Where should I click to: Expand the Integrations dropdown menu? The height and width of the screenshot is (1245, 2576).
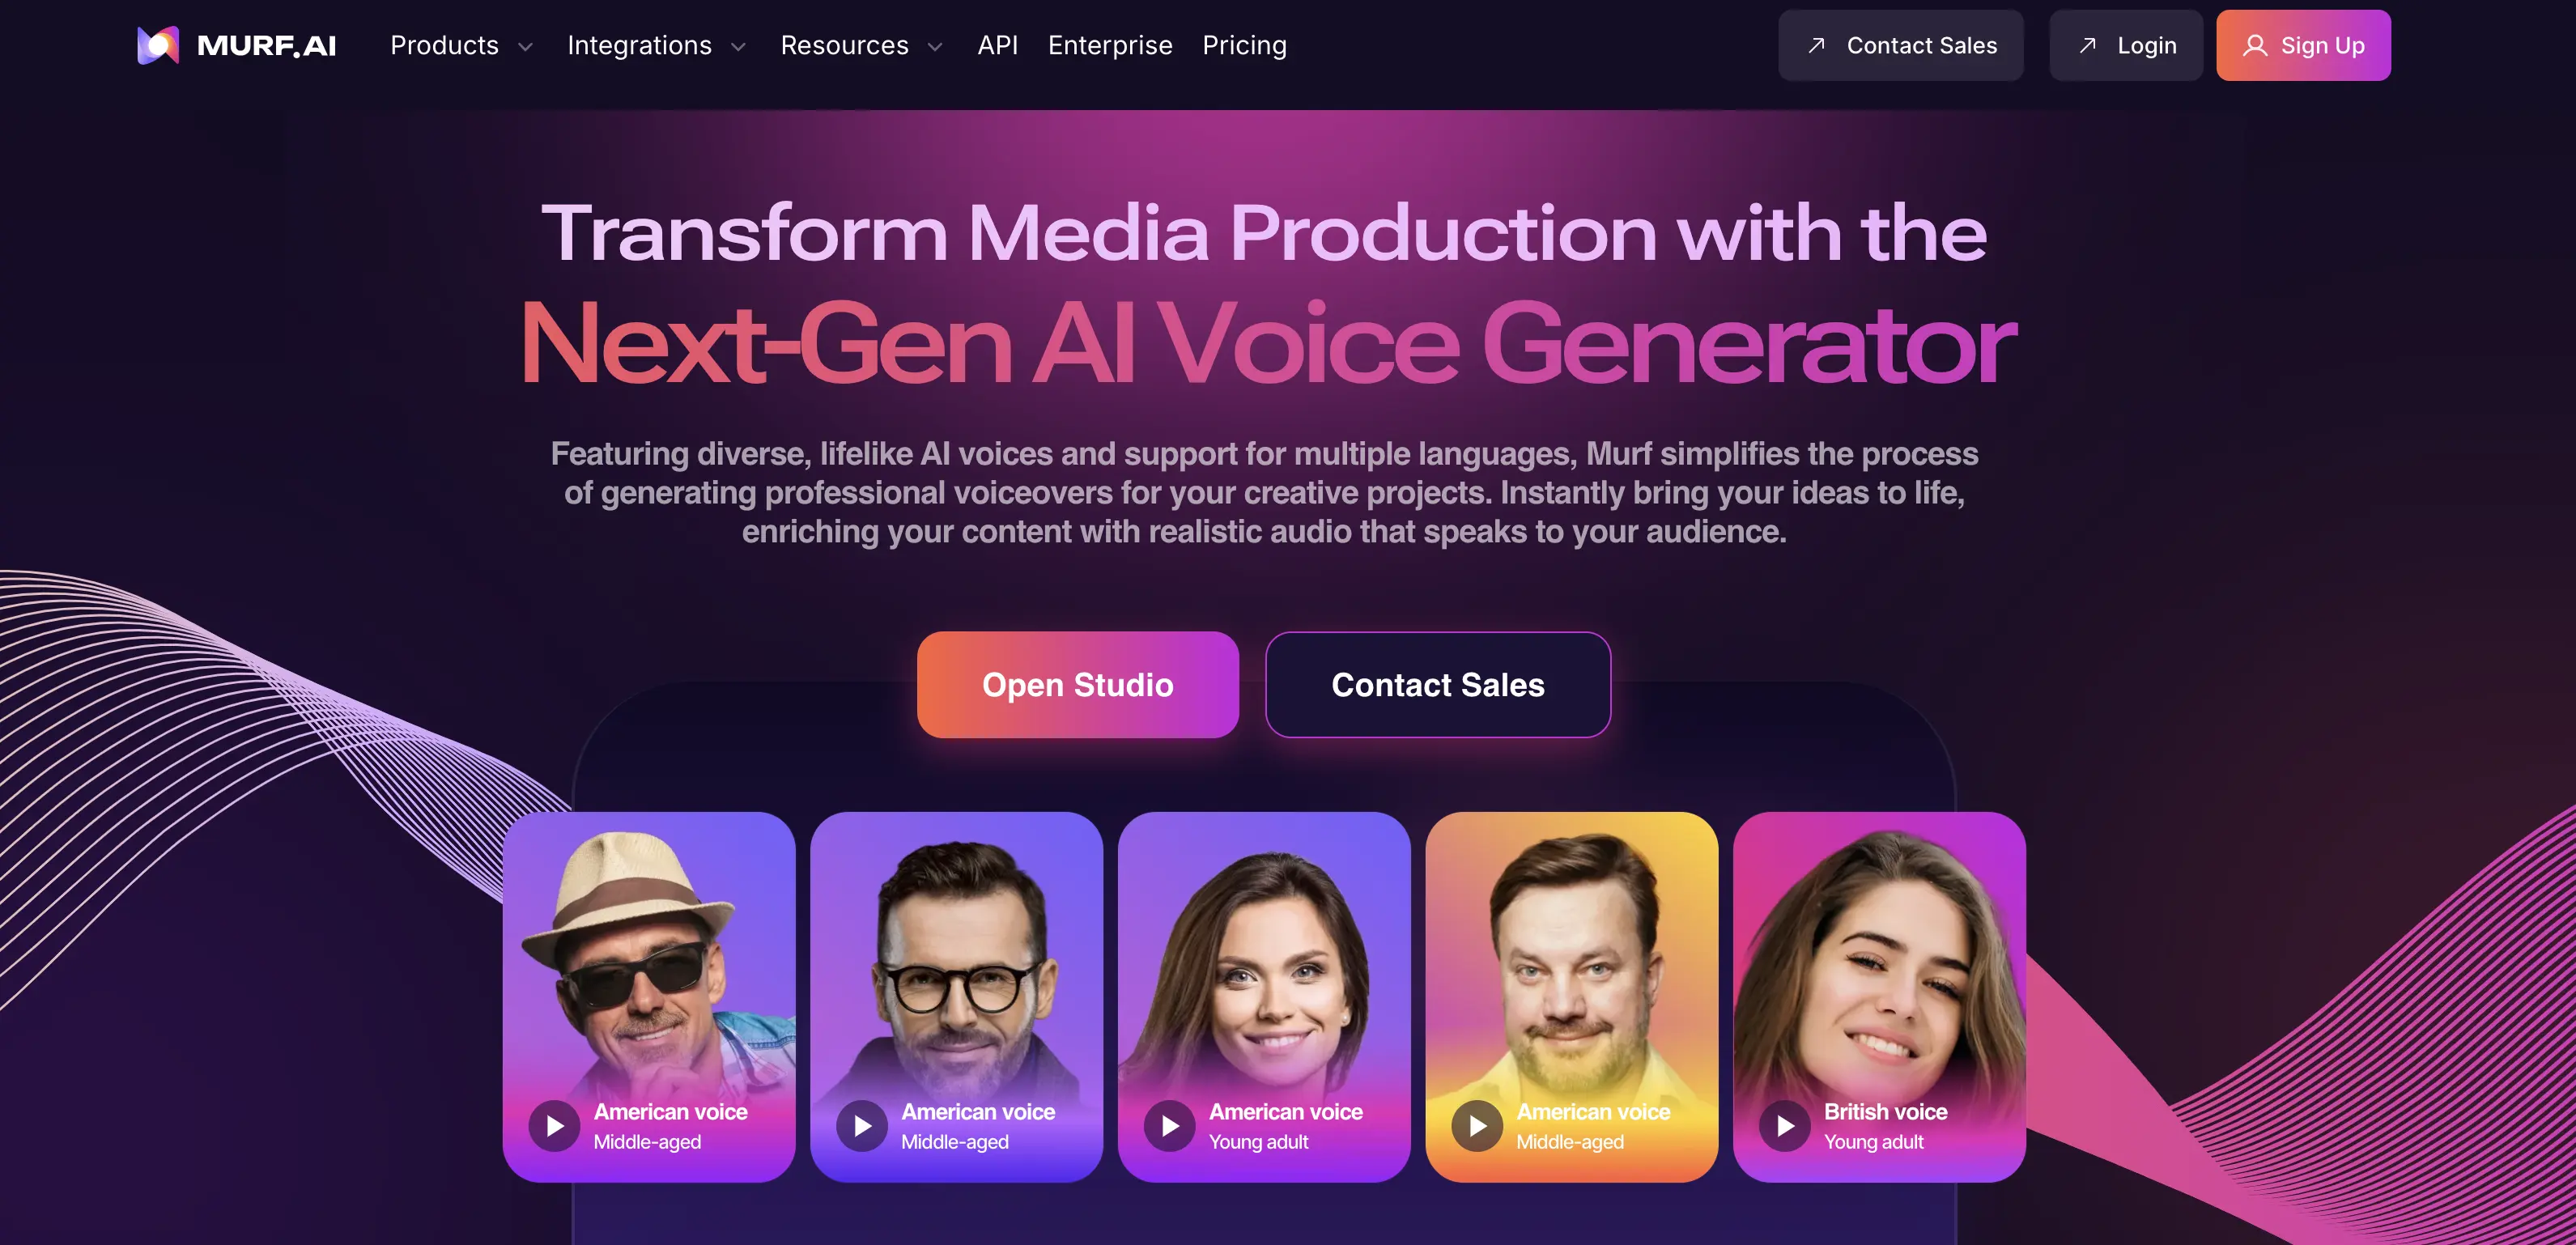pyautogui.click(x=654, y=45)
